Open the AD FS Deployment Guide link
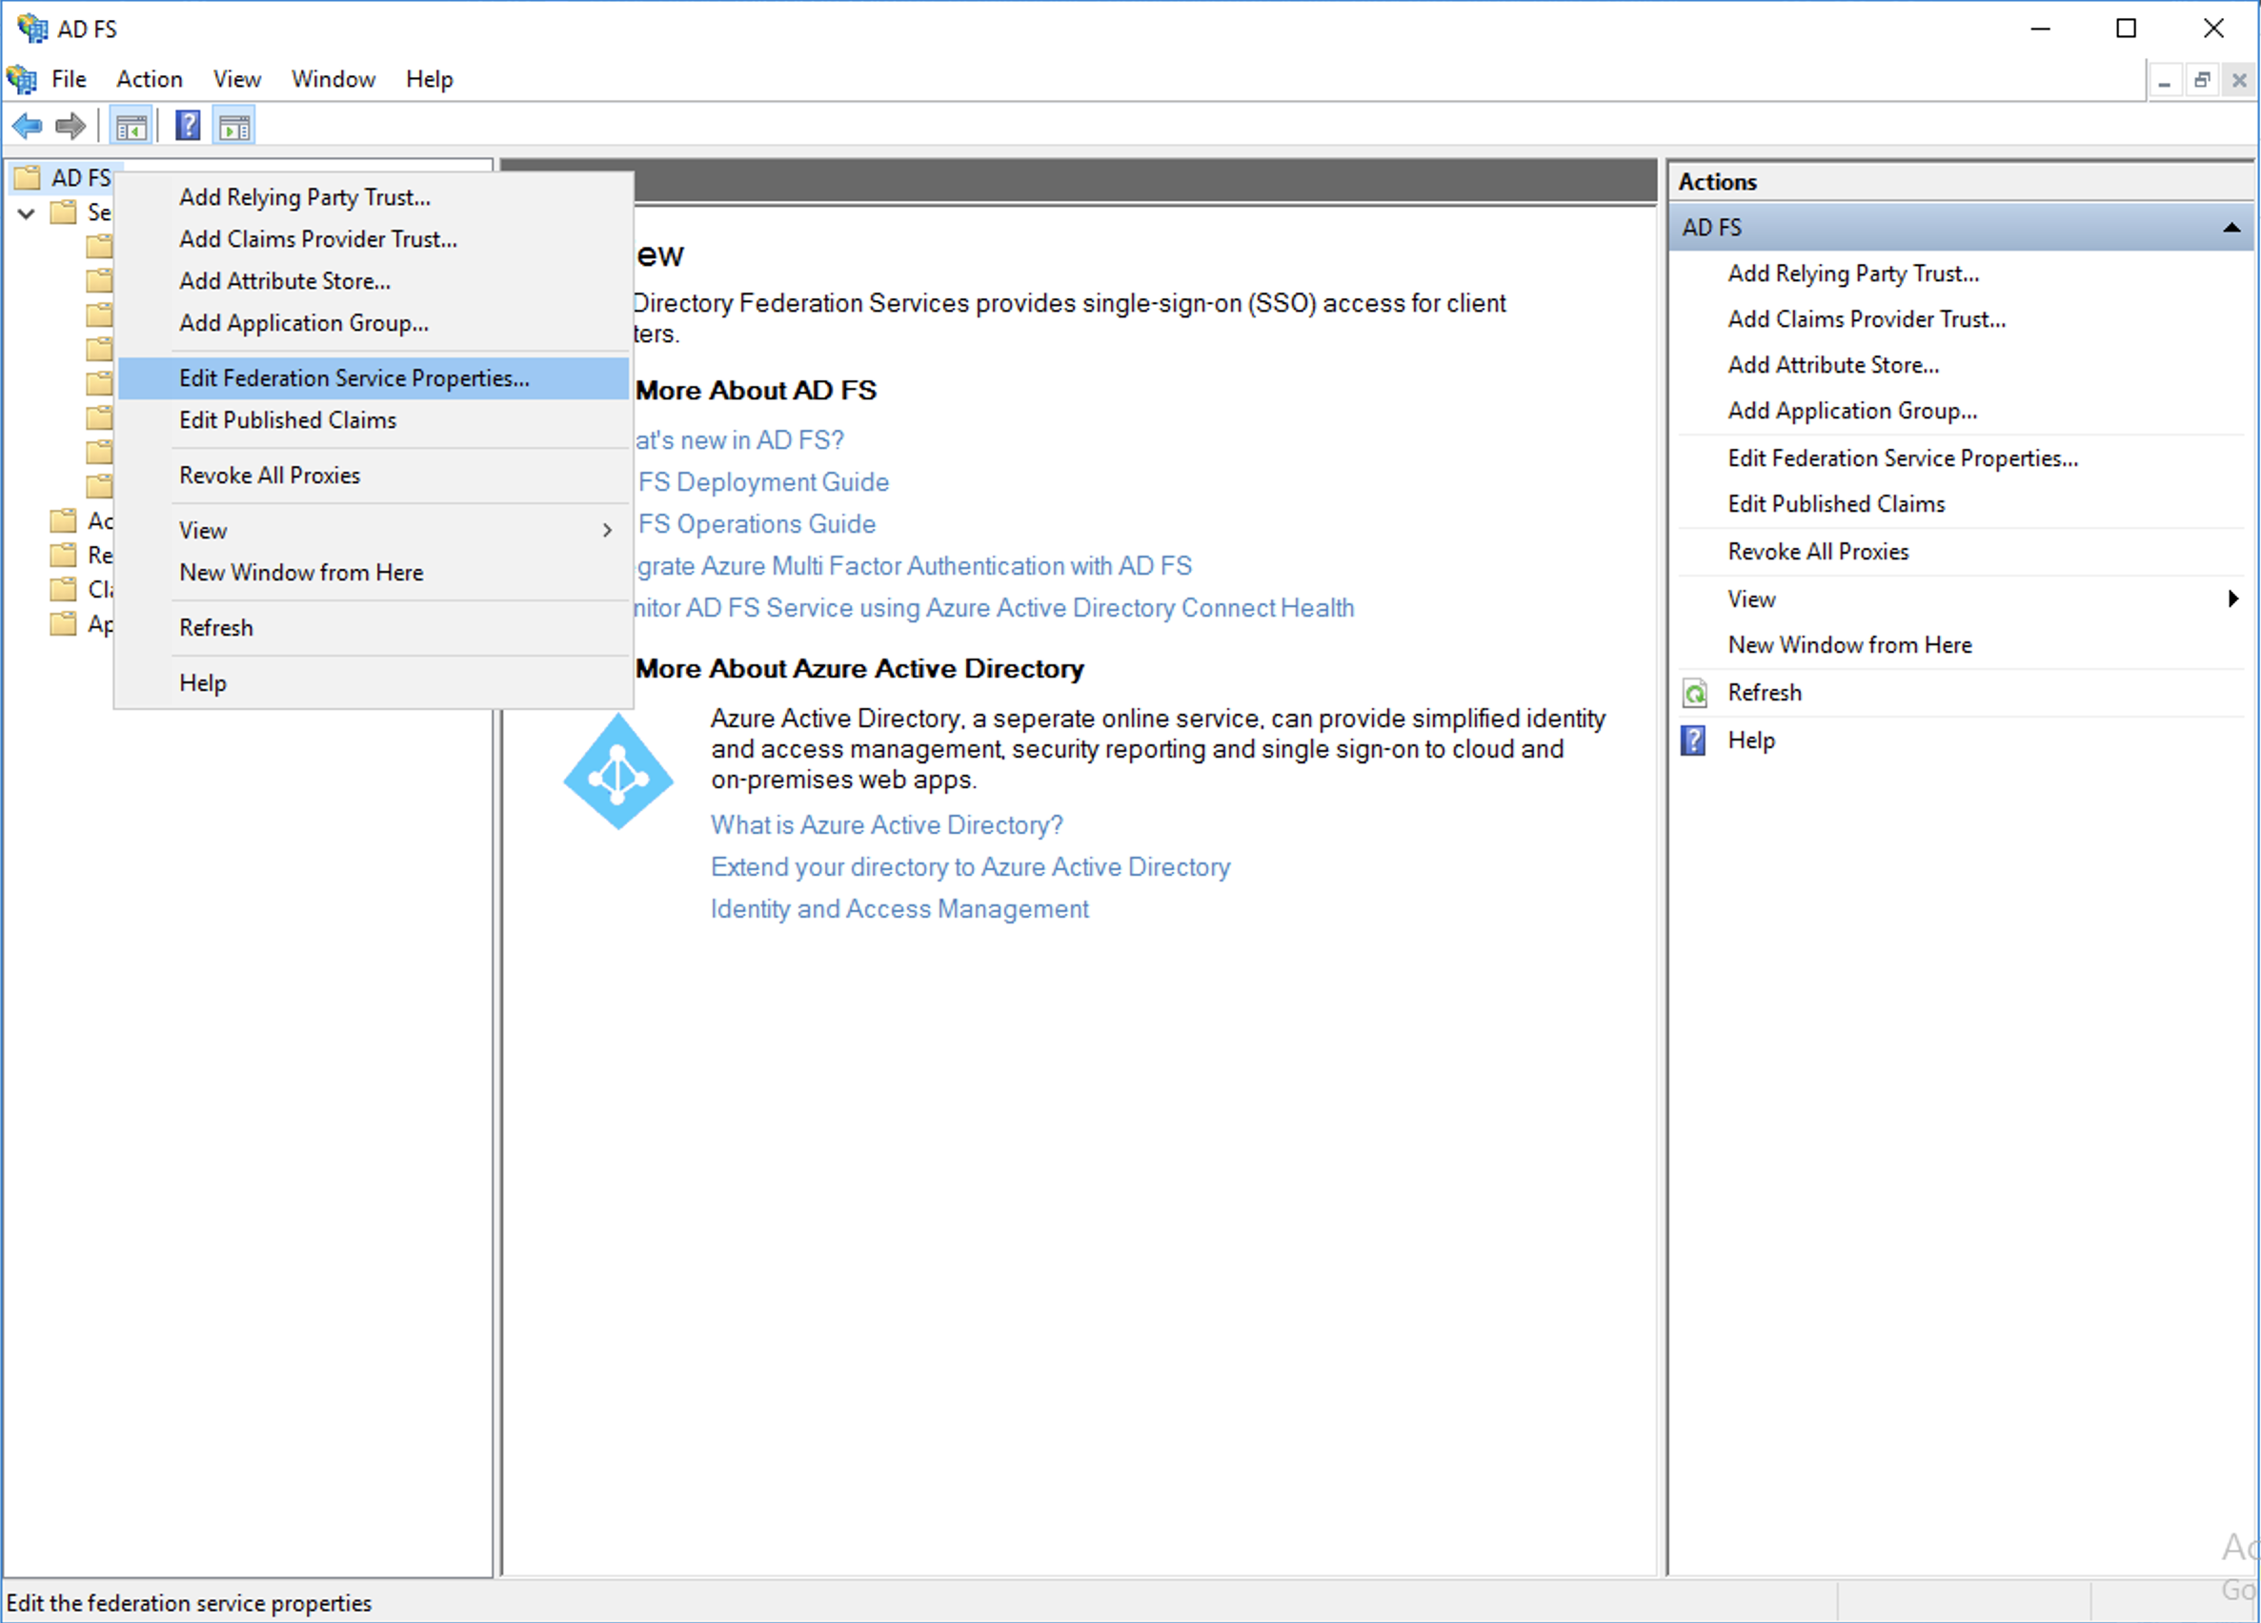This screenshot has height=1623, width=2261. (762, 482)
